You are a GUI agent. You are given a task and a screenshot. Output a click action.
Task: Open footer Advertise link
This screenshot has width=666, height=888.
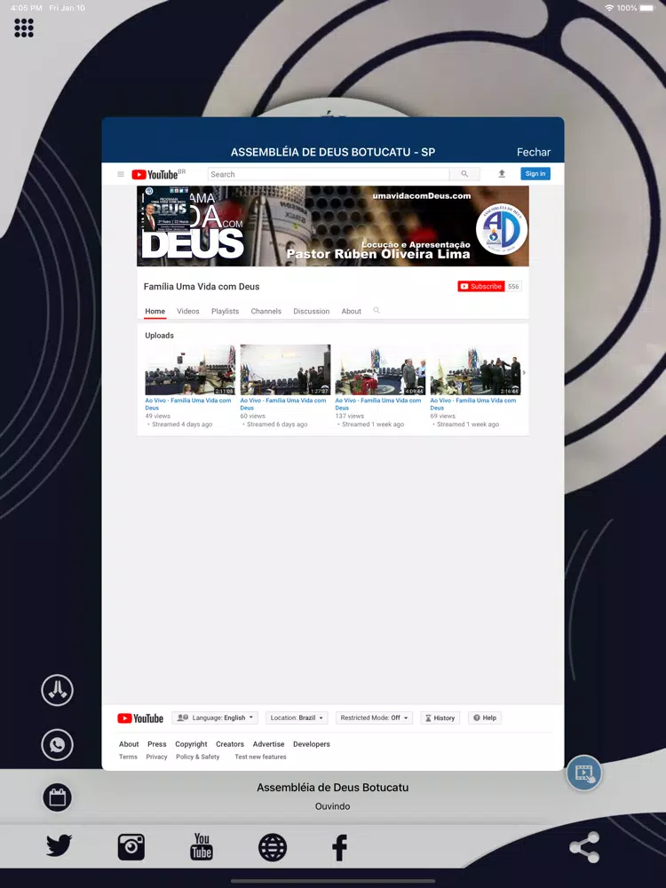(268, 744)
